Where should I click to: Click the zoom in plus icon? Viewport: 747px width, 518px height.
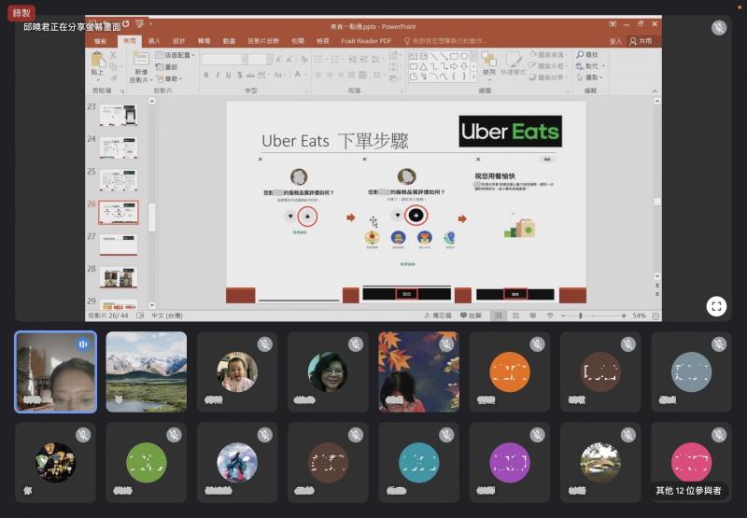tap(624, 315)
